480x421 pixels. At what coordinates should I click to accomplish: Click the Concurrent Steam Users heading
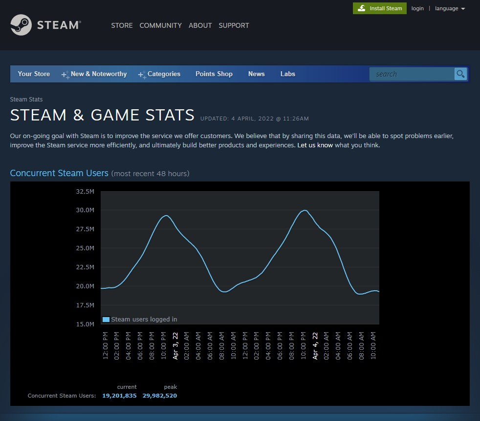[x=59, y=173]
